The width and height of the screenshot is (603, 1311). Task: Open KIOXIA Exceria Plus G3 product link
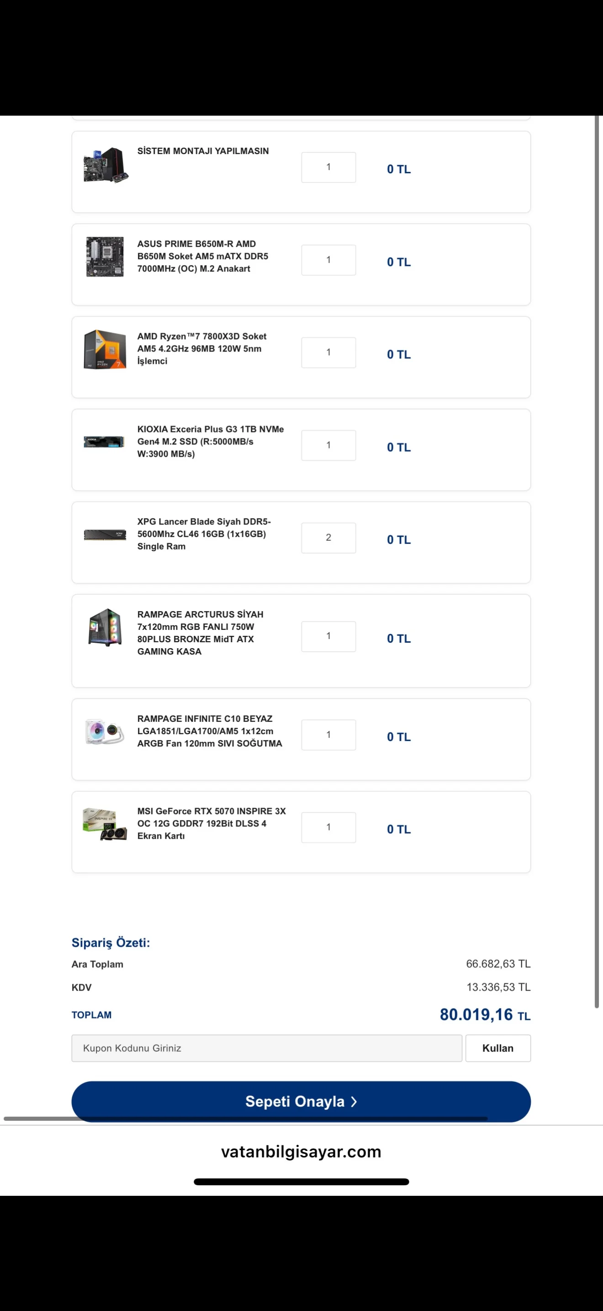[210, 441]
